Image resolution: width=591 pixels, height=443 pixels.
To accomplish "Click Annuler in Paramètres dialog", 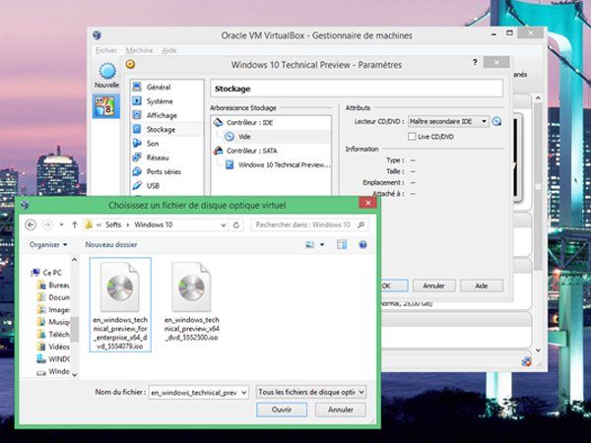I will (x=433, y=285).
